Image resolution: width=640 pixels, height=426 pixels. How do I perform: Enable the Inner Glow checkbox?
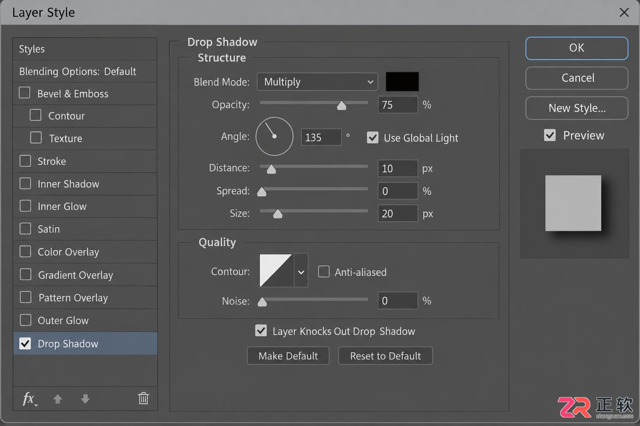click(25, 206)
